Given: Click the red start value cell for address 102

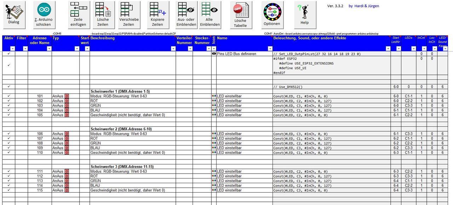Looking at the screenshot, I should click(x=67, y=101).
